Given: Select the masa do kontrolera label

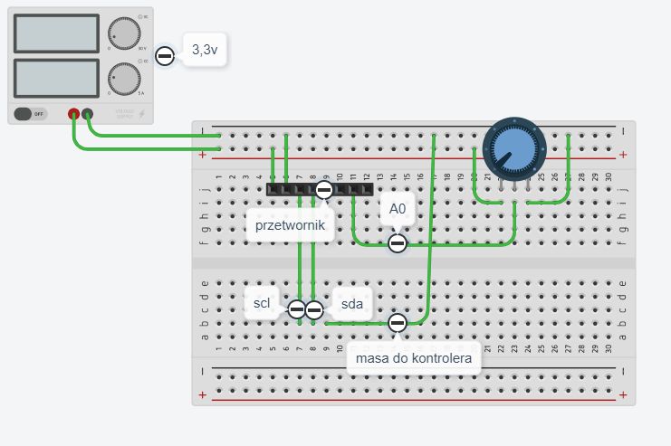Looking at the screenshot, I should coord(414,358).
